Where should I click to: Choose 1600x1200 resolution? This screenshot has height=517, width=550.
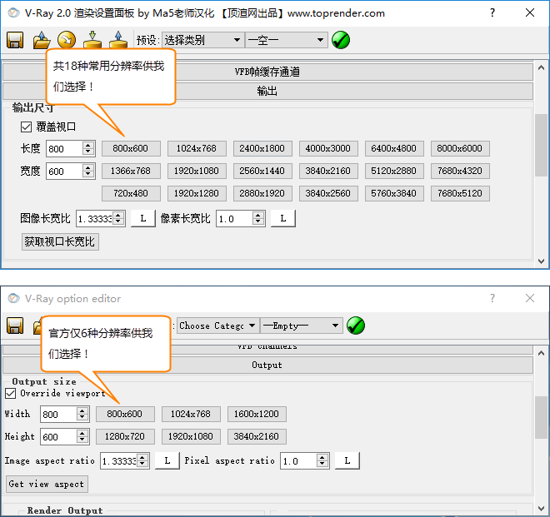point(257,414)
